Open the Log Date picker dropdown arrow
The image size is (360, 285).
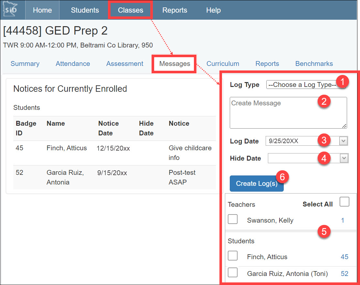click(344, 141)
